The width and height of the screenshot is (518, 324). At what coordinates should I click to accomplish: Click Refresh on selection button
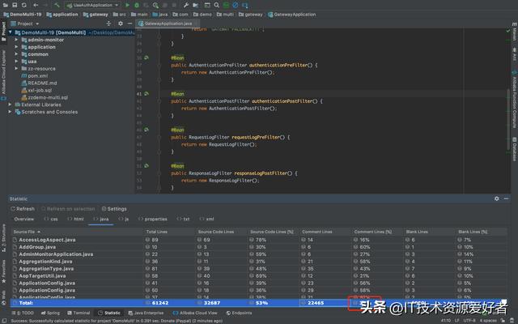coord(68,209)
